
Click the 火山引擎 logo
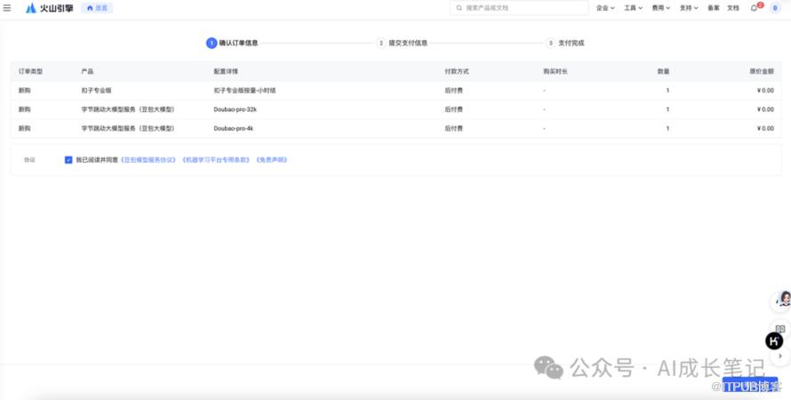click(x=50, y=8)
